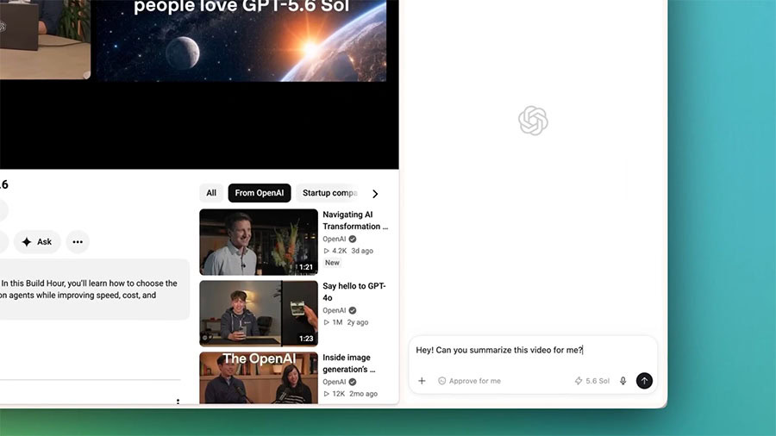
Task: Open the 5.6 Sol model selector
Action: [x=591, y=381]
